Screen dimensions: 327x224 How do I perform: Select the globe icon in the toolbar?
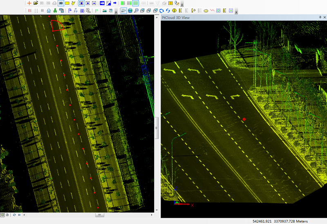point(130,10)
